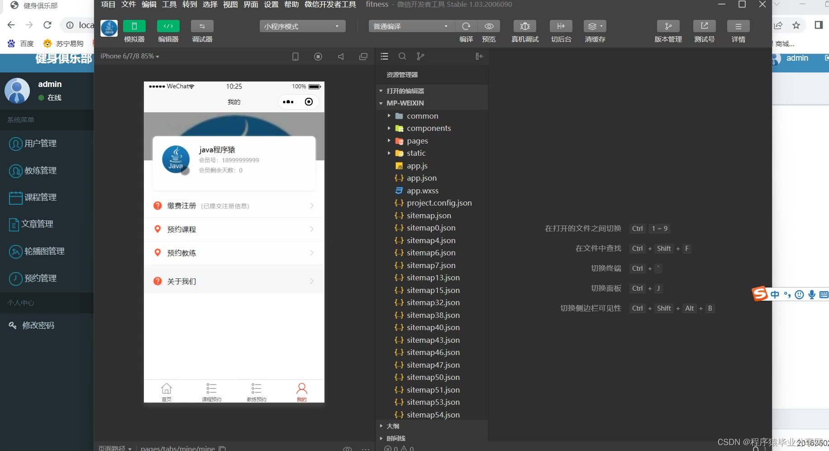
Task: Click the compile (编译) refresh icon
Action: click(466, 26)
